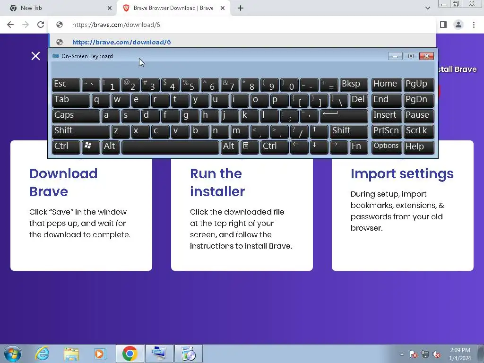Click the Home key on keyboard
Viewport: 484px width, 363px height.
point(386,85)
